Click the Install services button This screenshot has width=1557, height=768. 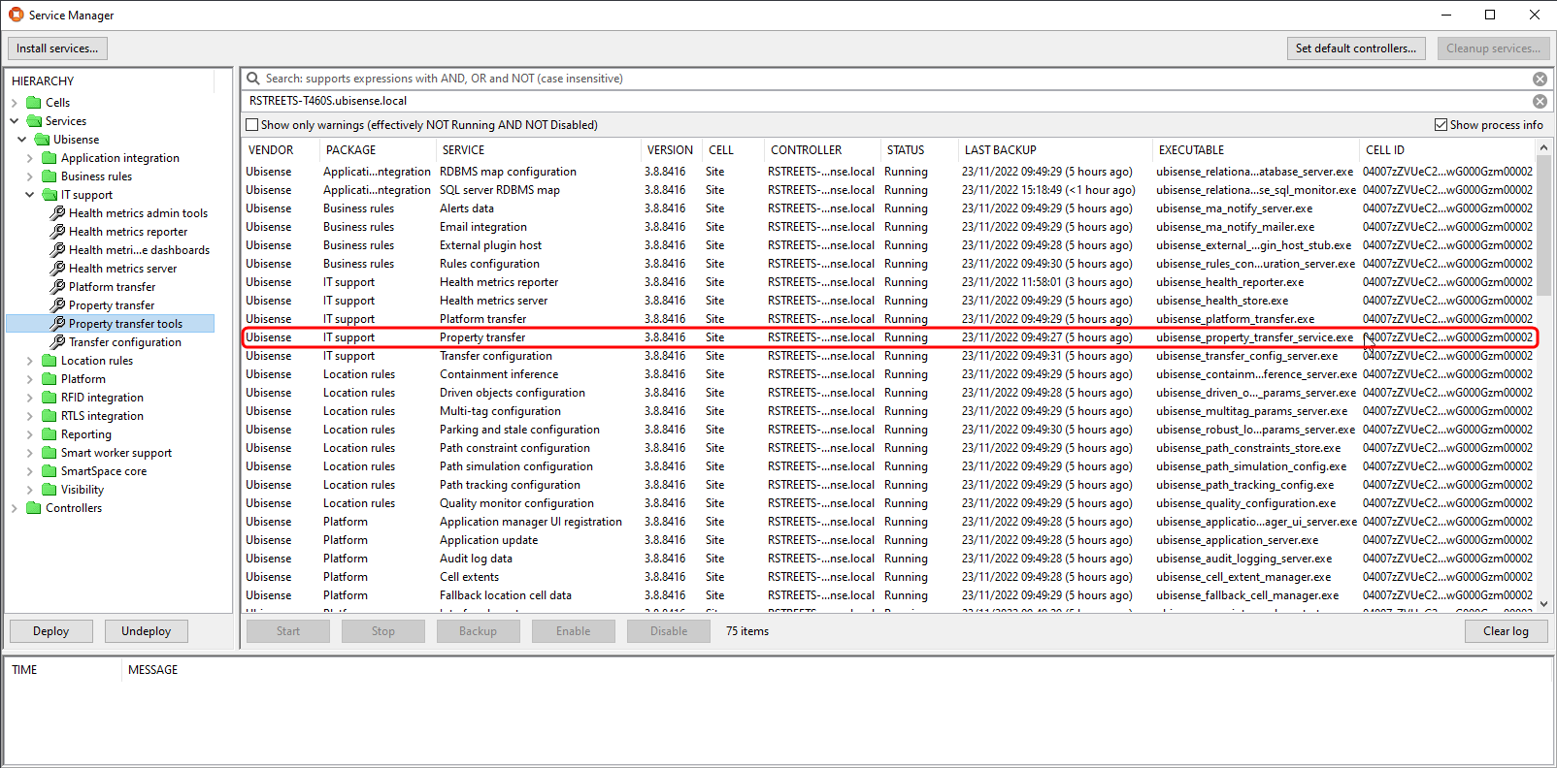(57, 48)
